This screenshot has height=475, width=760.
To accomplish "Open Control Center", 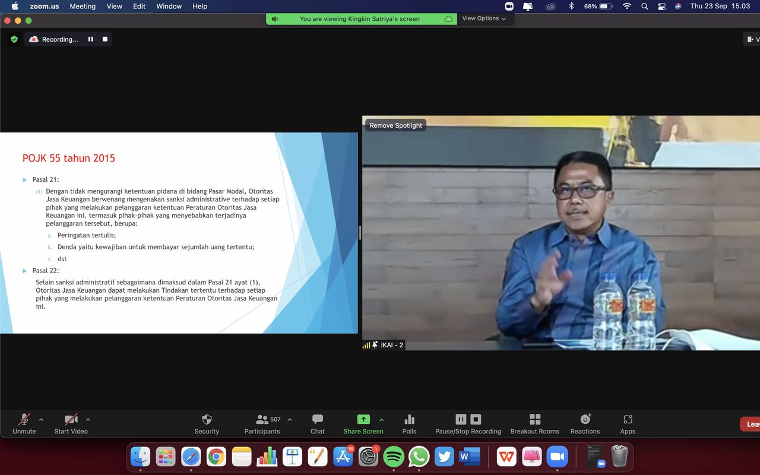I will tap(661, 6).
